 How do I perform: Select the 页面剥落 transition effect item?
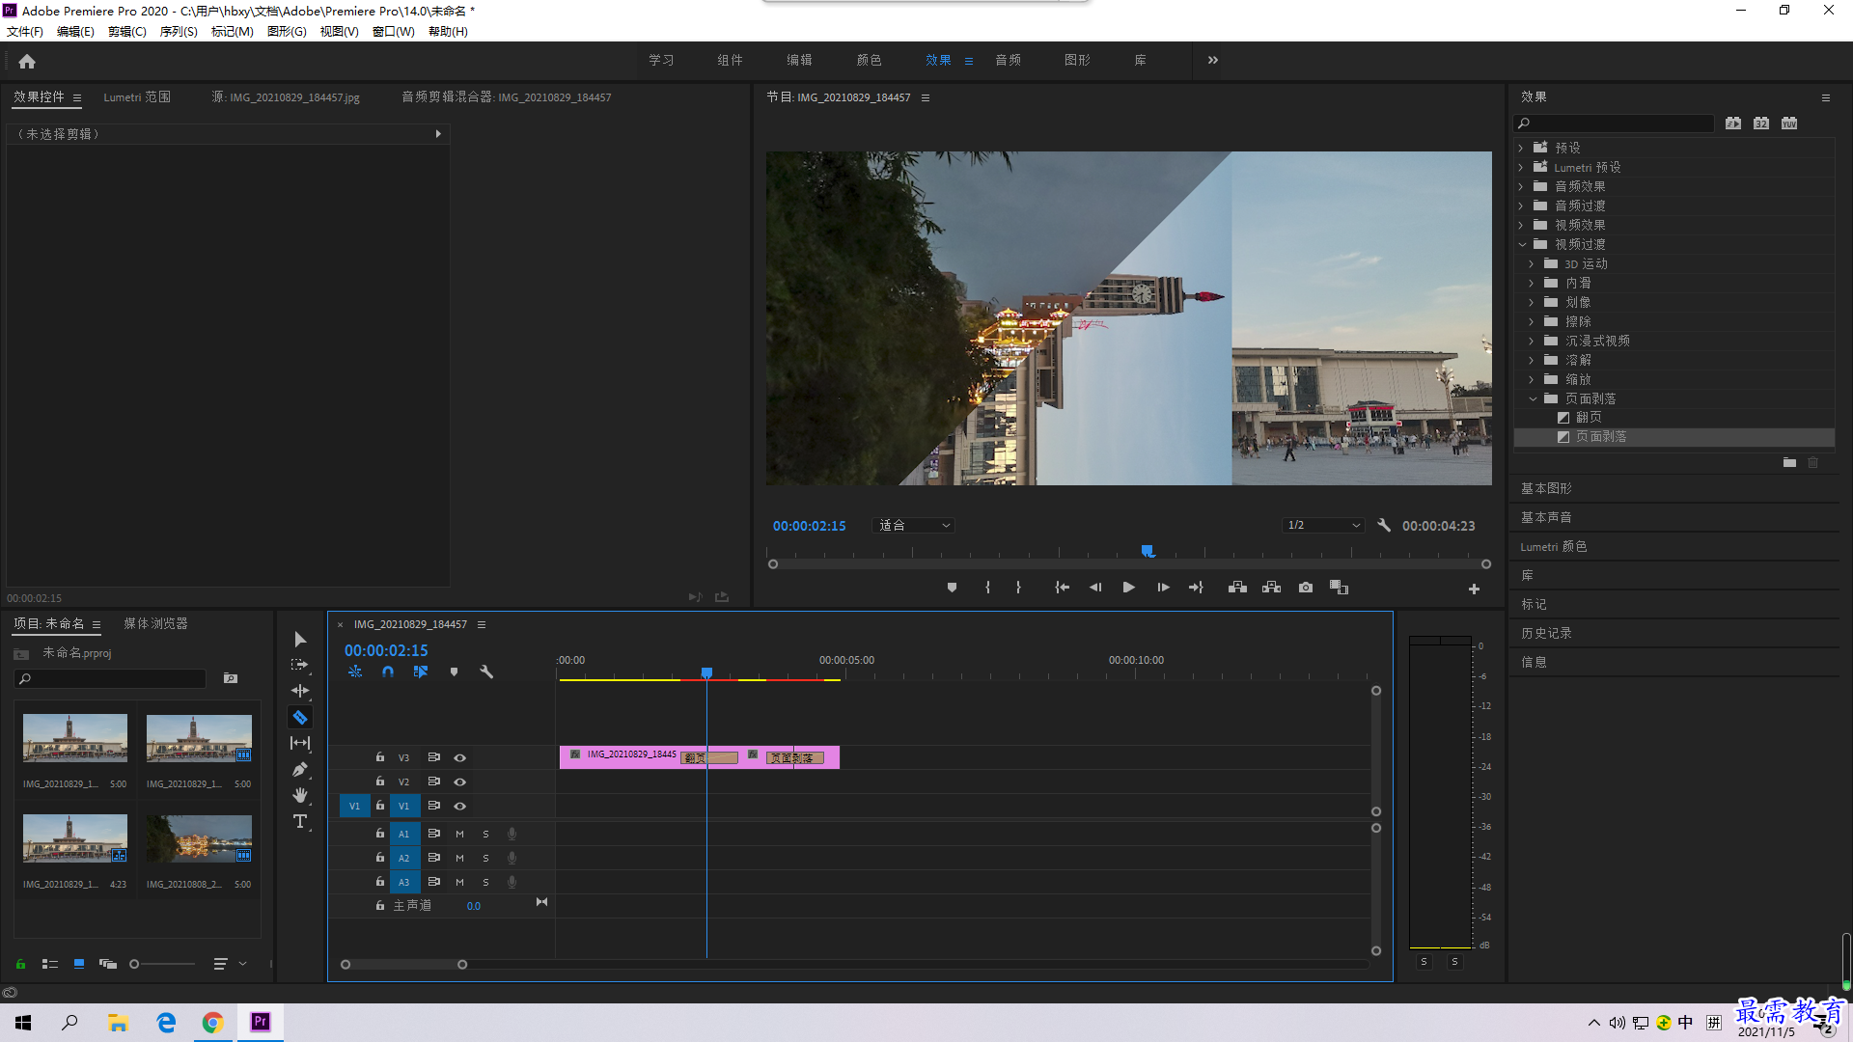pos(1601,437)
